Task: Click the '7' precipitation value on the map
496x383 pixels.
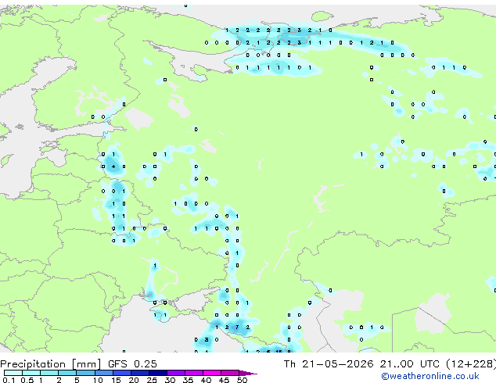Action: click(237, 328)
